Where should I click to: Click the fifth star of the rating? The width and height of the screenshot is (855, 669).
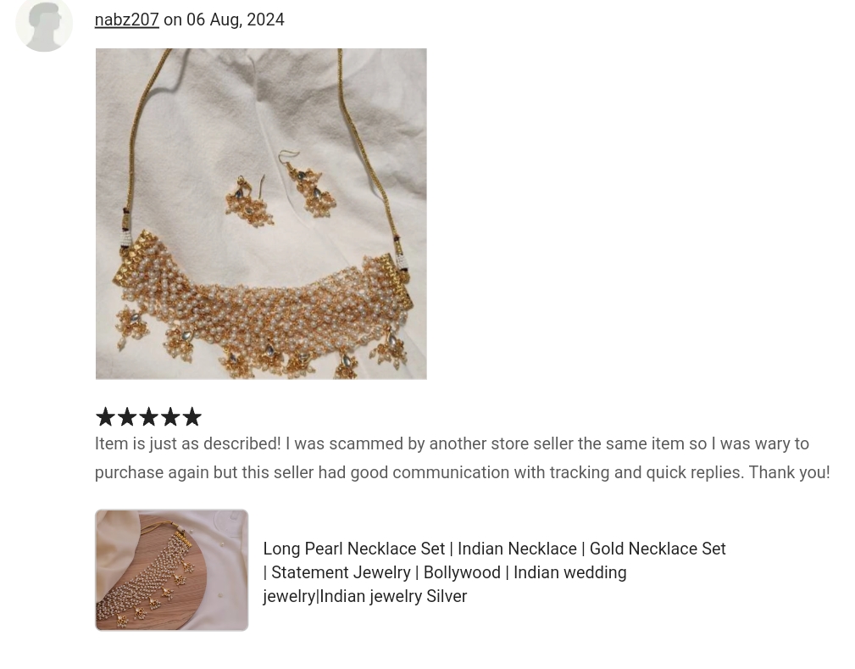point(192,417)
